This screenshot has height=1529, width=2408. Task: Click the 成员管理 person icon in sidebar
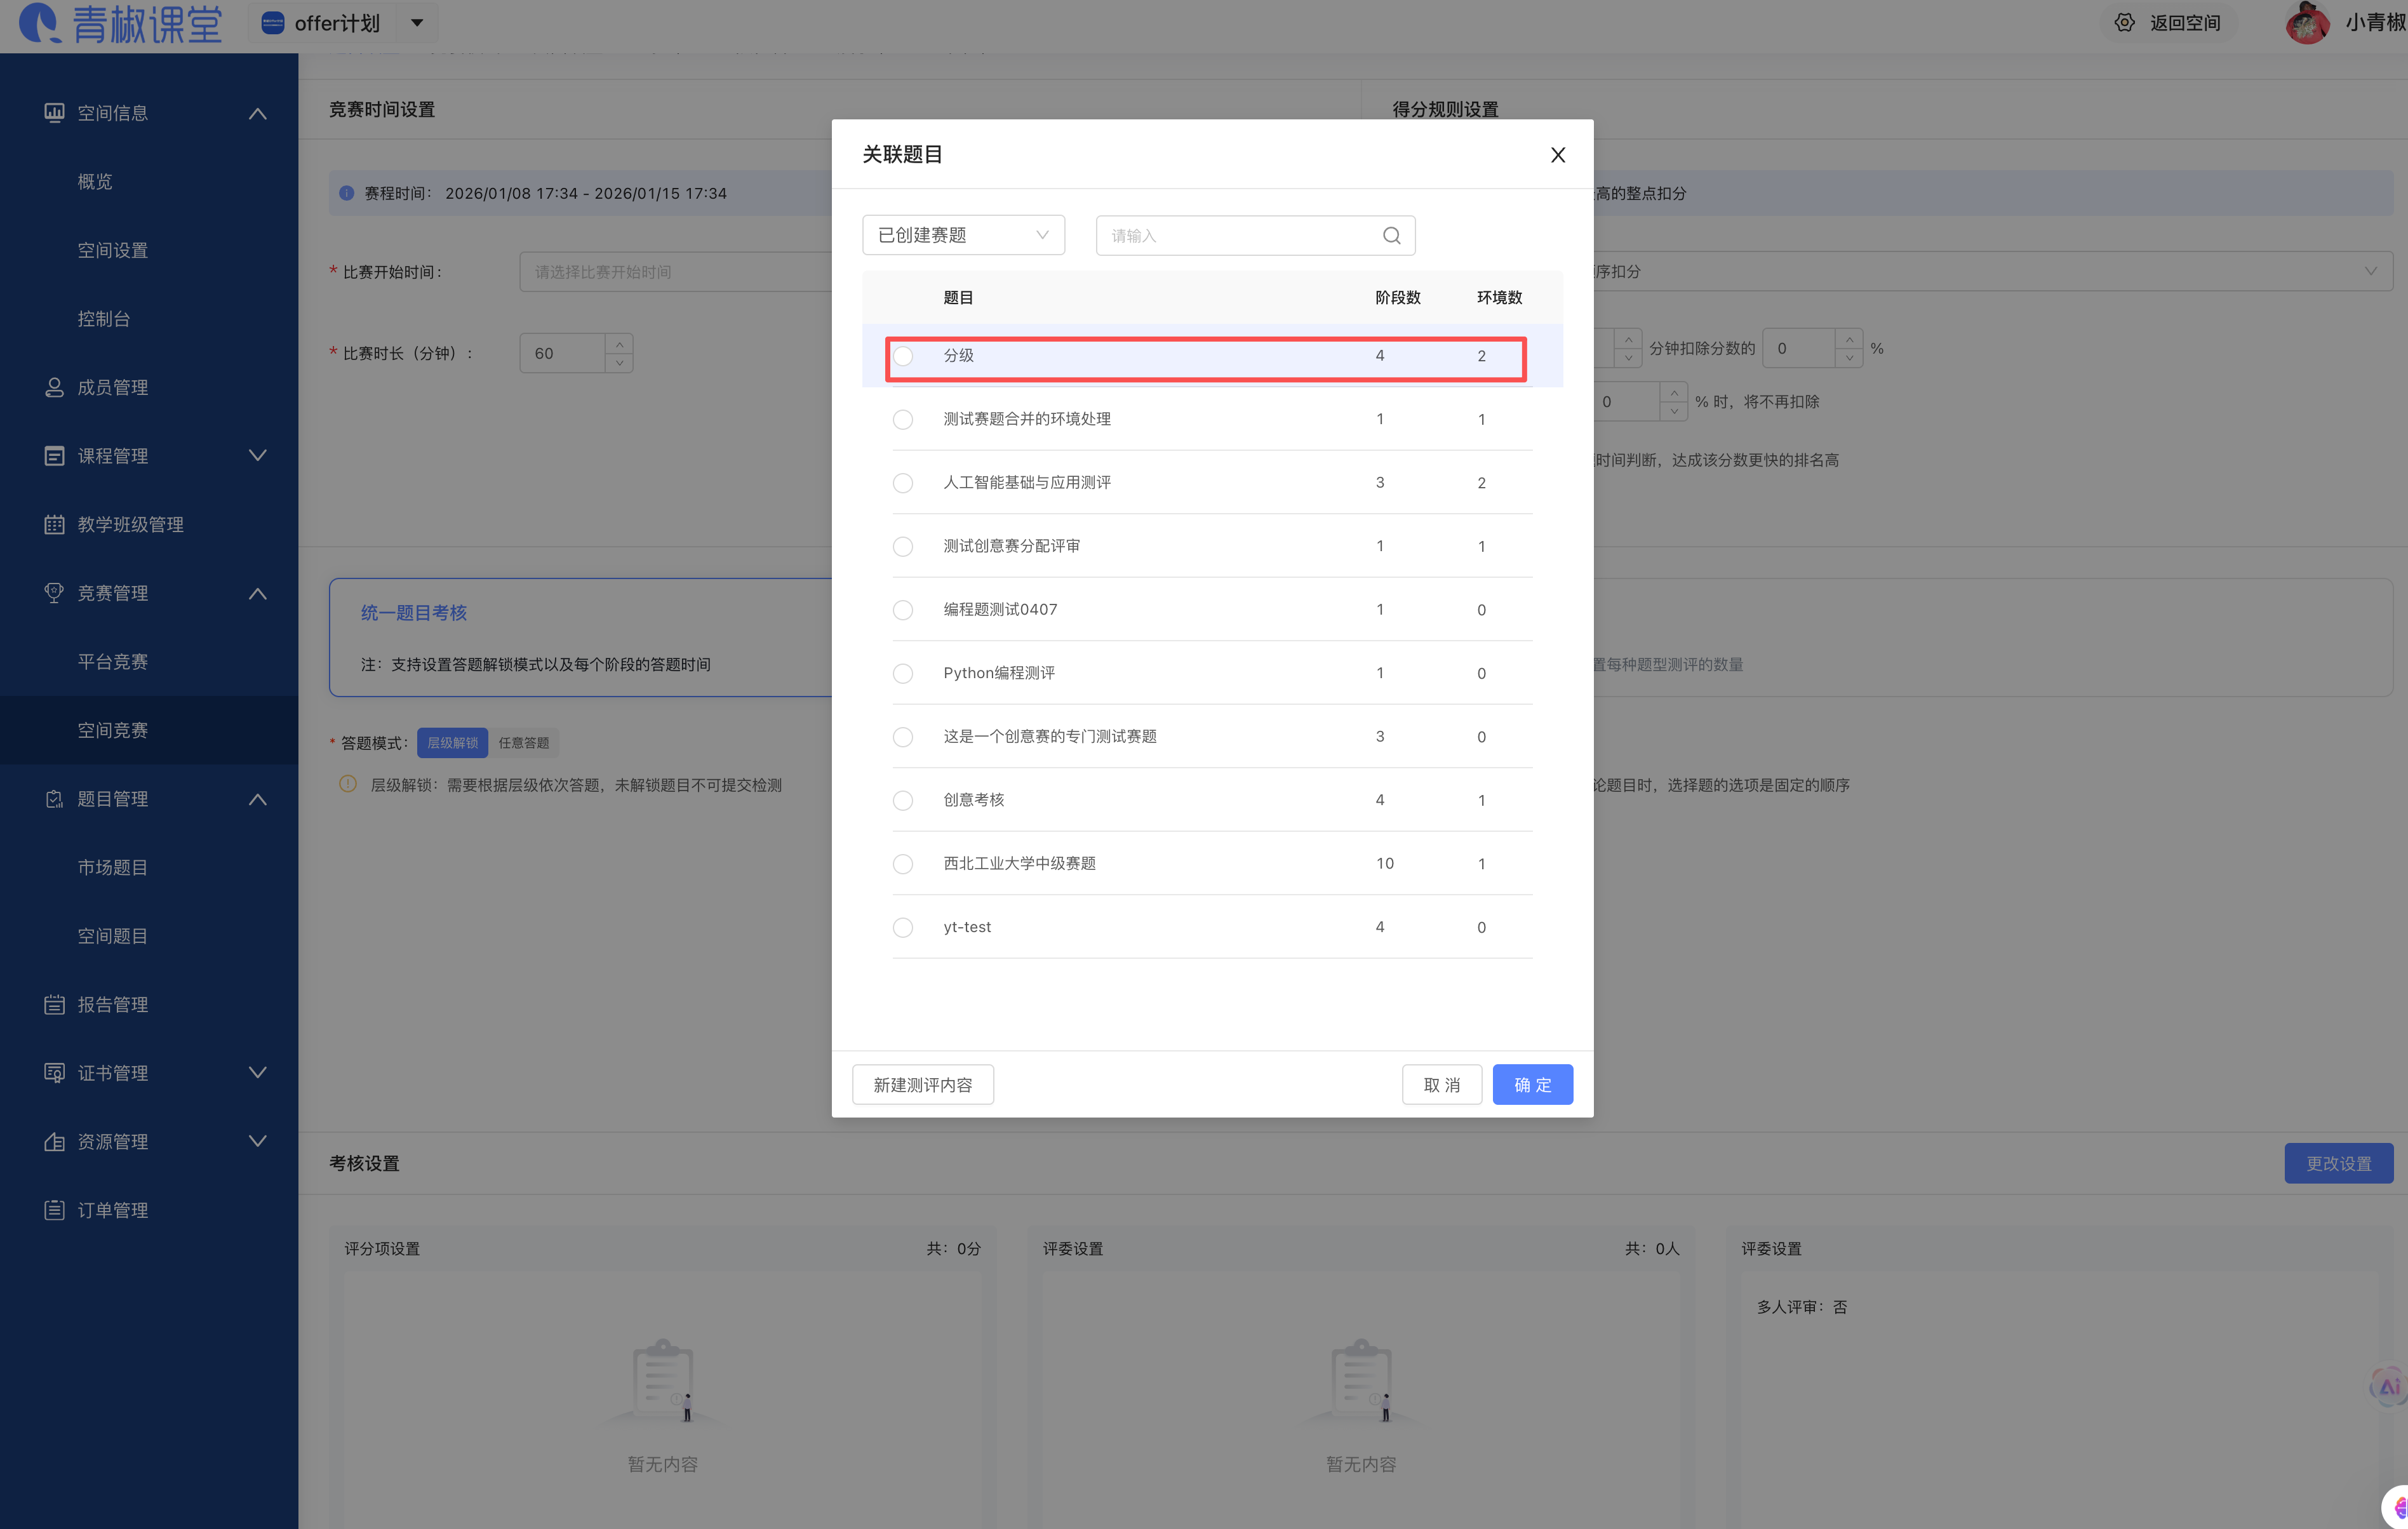pyautogui.click(x=54, y=388)
